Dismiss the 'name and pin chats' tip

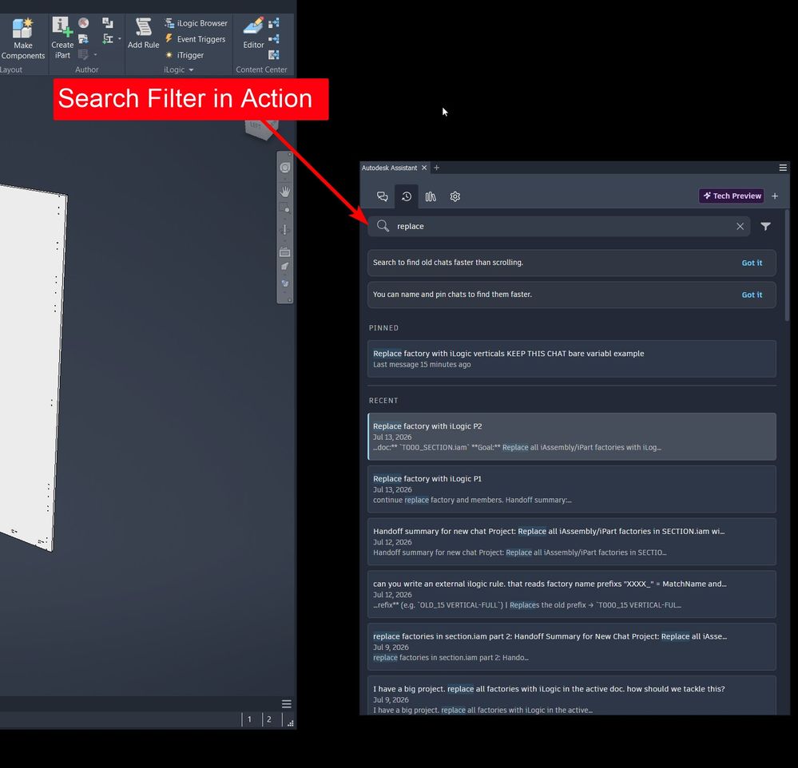tap(752, 295)
